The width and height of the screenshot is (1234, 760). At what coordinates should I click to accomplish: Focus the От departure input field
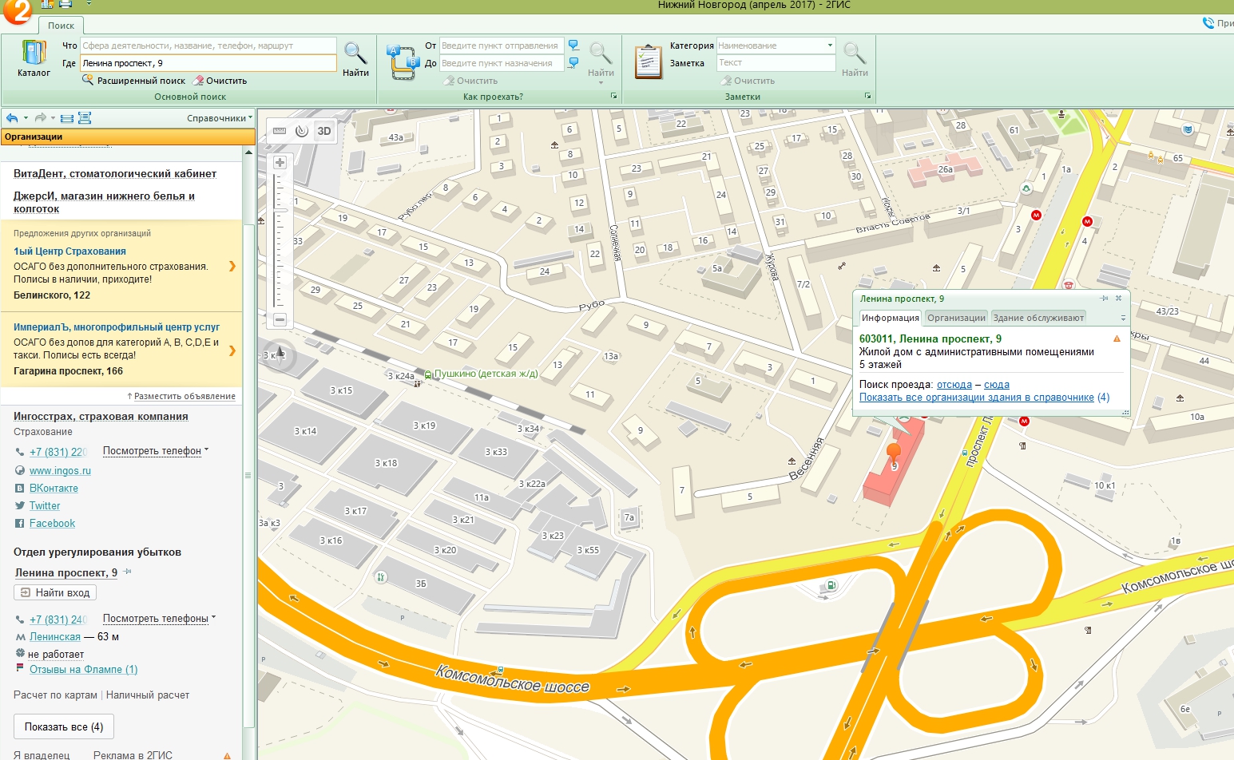point(502,46)
